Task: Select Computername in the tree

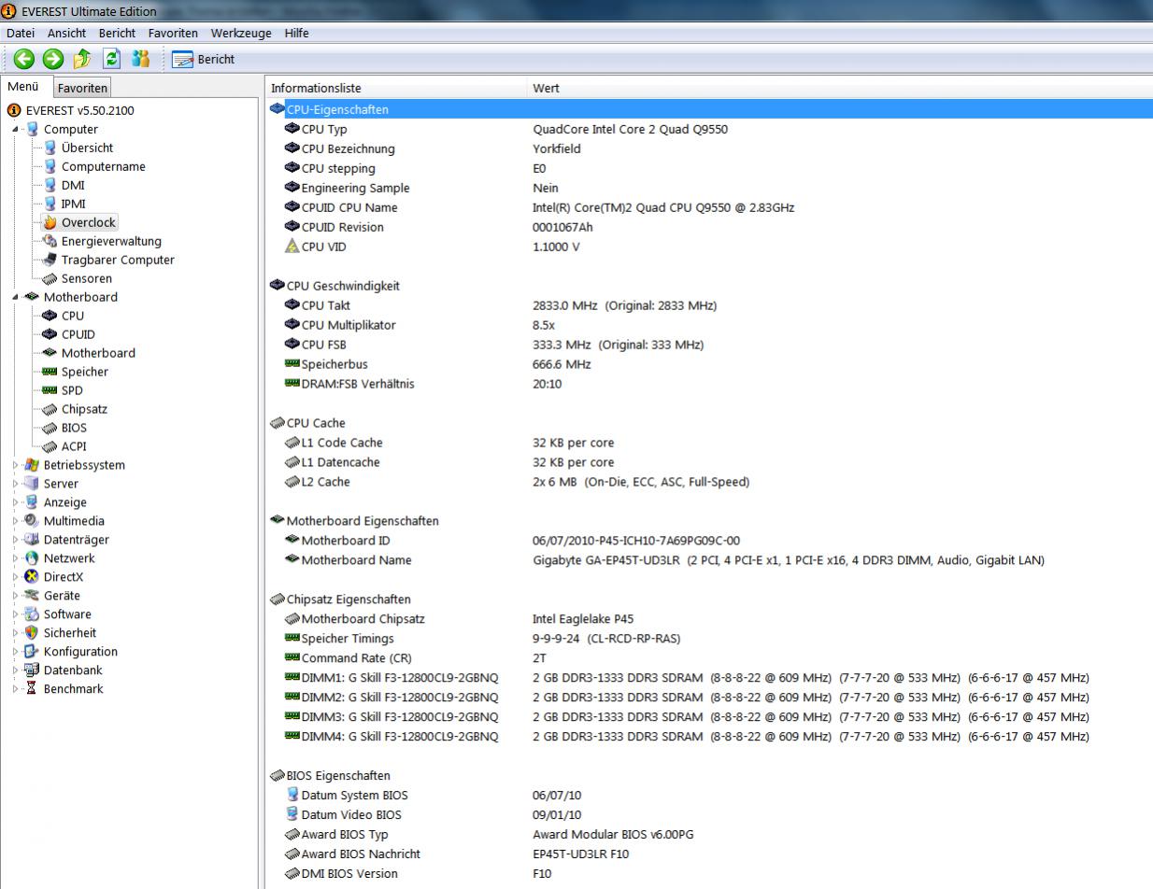Action: coord(103,166)
